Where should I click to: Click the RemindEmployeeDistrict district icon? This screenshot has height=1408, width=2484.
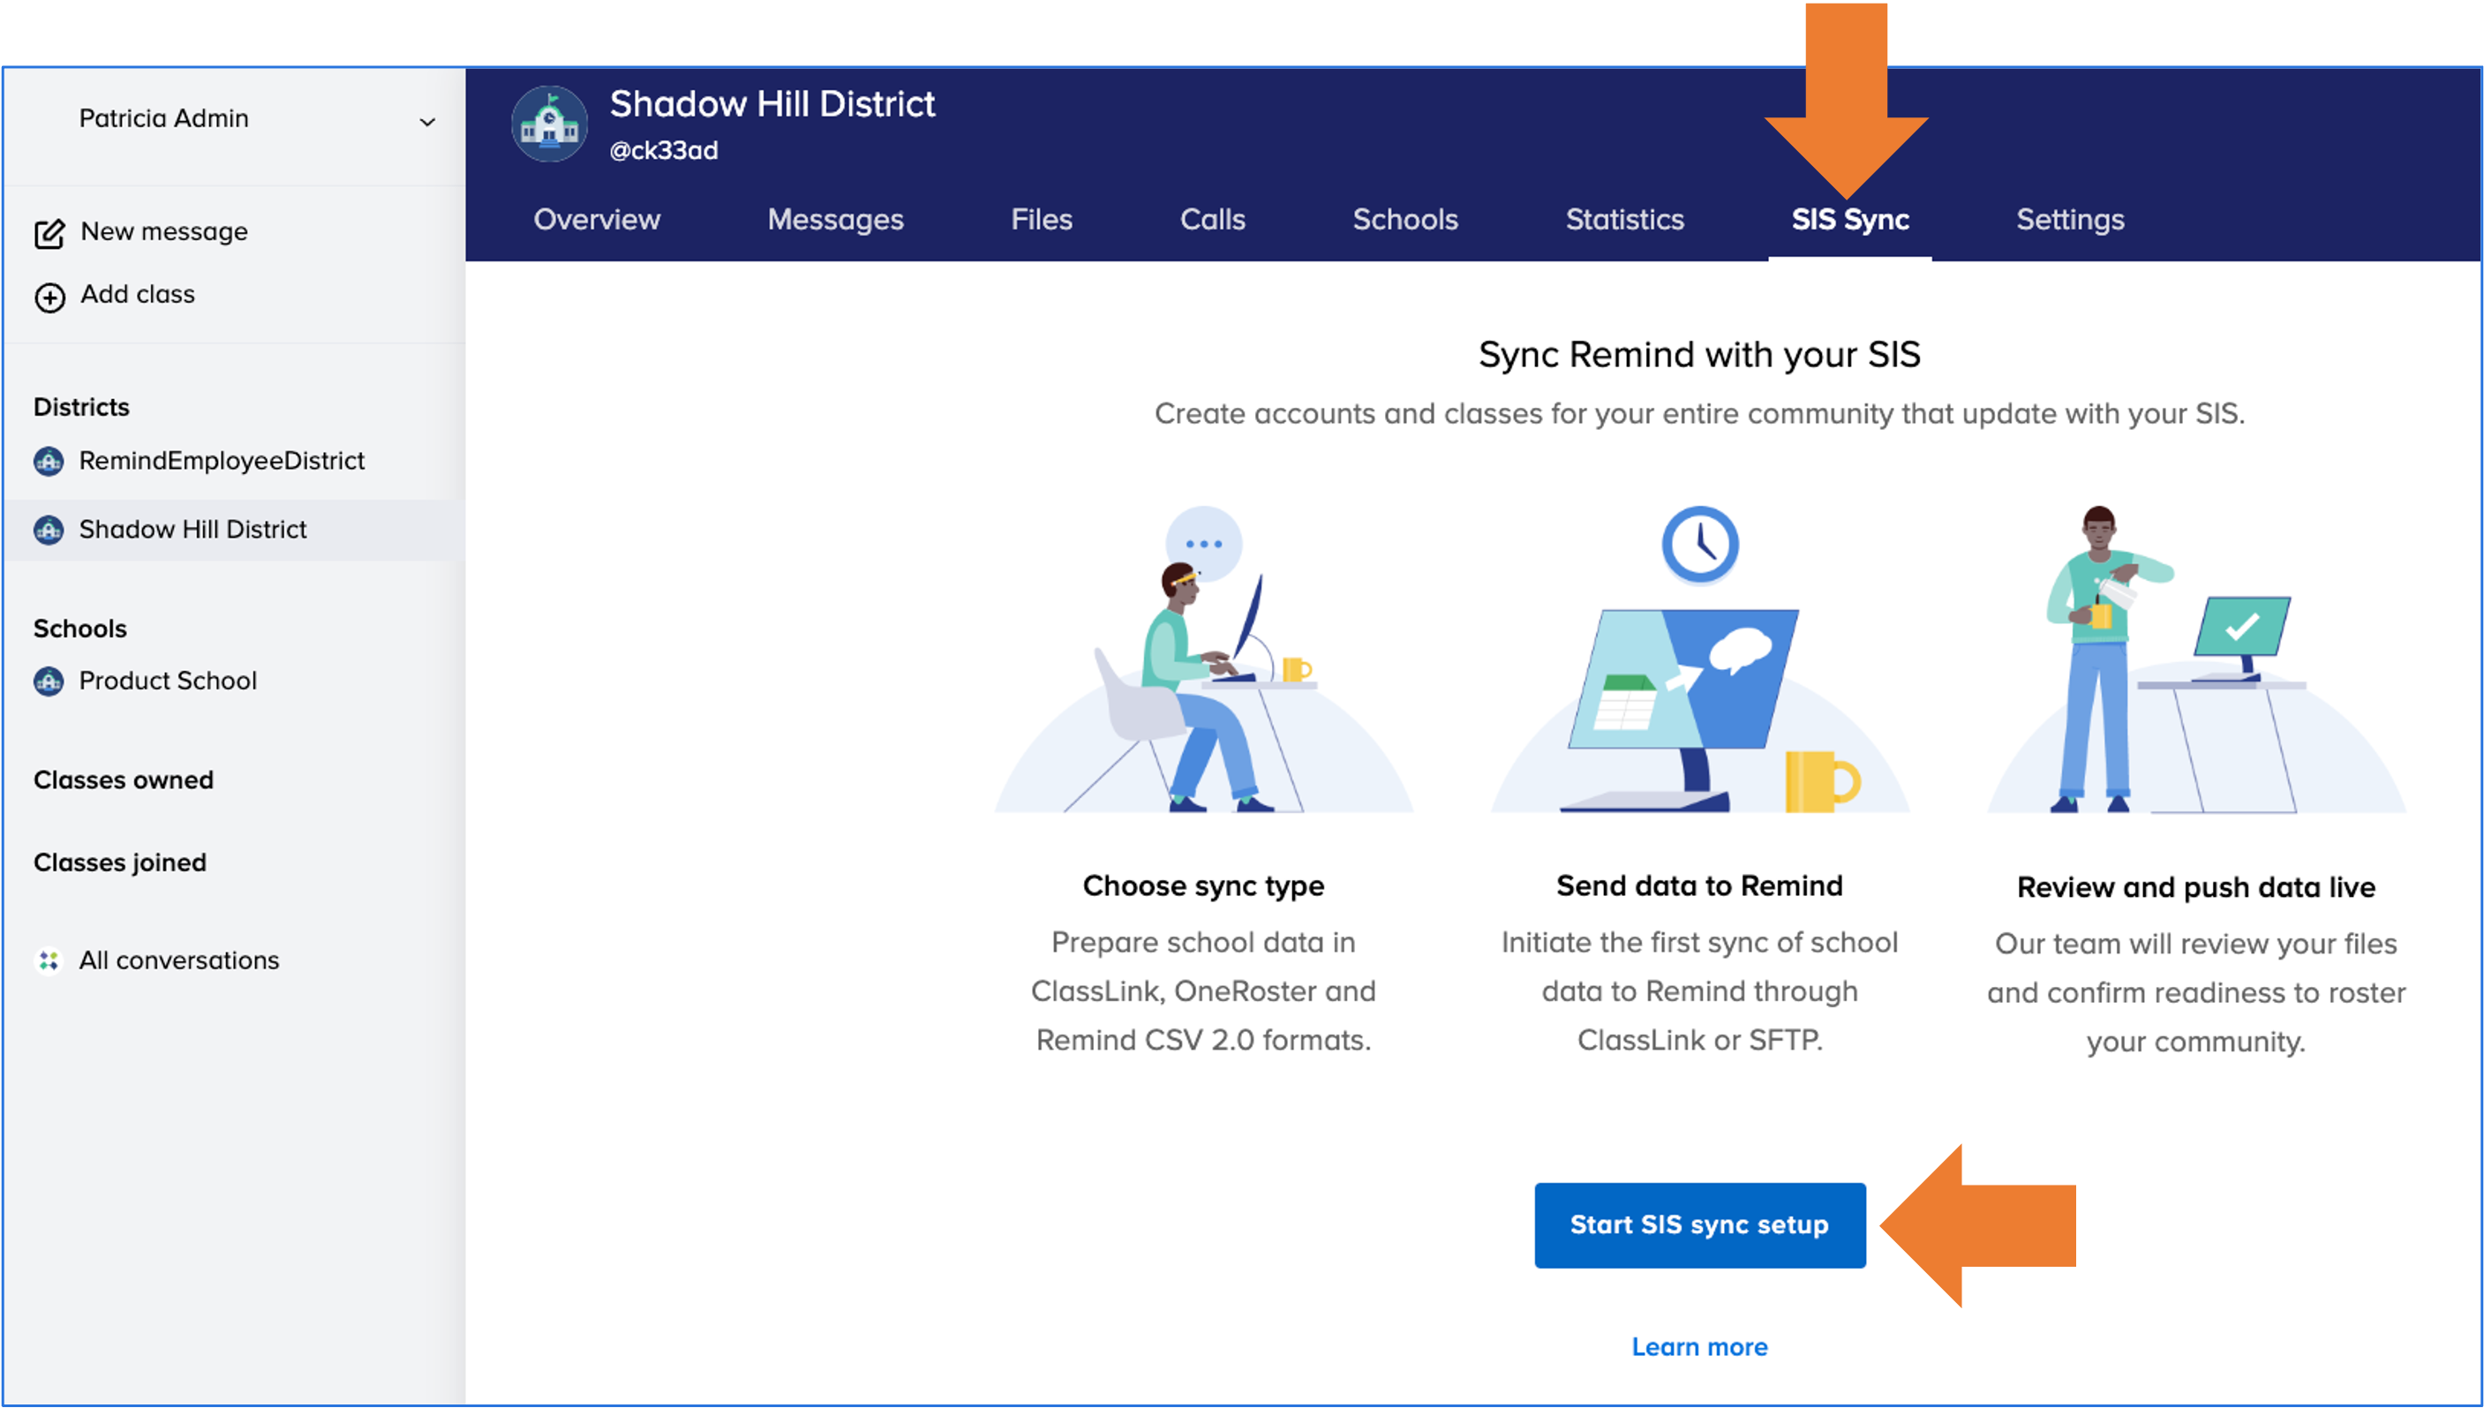(49, 462)
